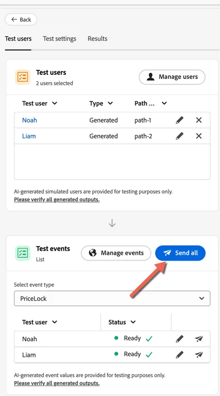Open the Results tab
The image size is (220, 396).
98,39
